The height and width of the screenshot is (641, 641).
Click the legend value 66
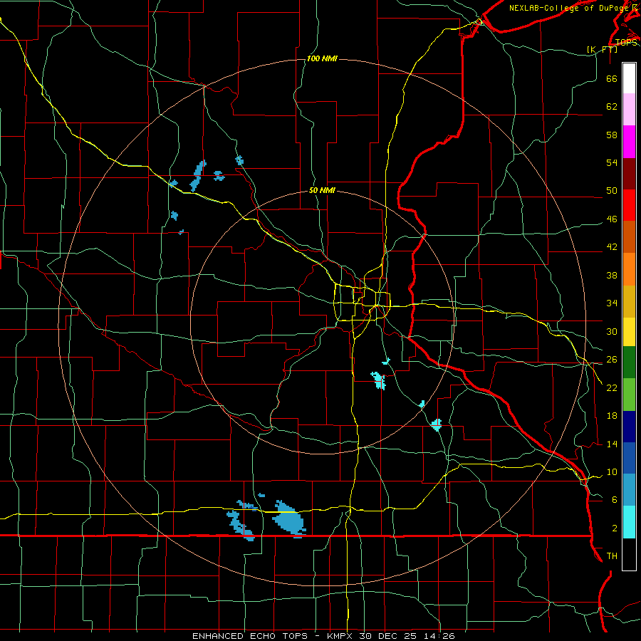pos(612,79)
